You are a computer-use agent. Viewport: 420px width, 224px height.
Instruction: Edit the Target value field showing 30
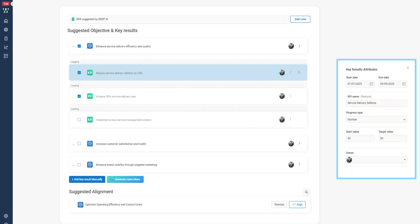(393, 138)
